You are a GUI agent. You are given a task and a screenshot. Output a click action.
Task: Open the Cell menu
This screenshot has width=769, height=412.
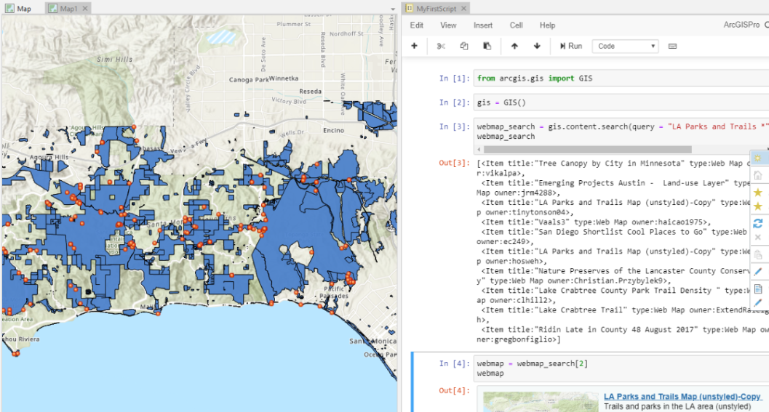pos(516,25)
